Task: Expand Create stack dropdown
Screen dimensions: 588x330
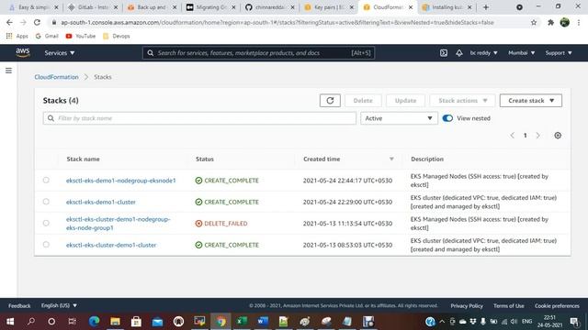Action: tap(531, 100)
